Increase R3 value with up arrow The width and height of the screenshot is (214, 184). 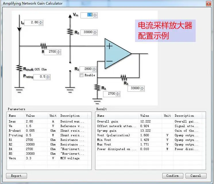94,68
